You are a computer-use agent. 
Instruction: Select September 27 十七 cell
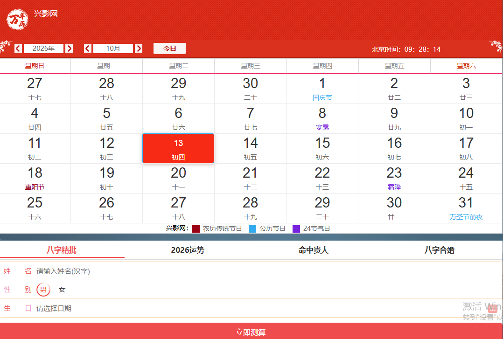35,89
